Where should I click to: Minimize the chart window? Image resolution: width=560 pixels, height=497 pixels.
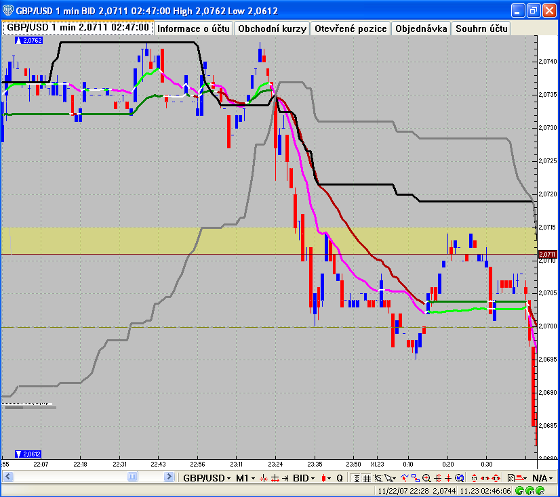[517, 10]
